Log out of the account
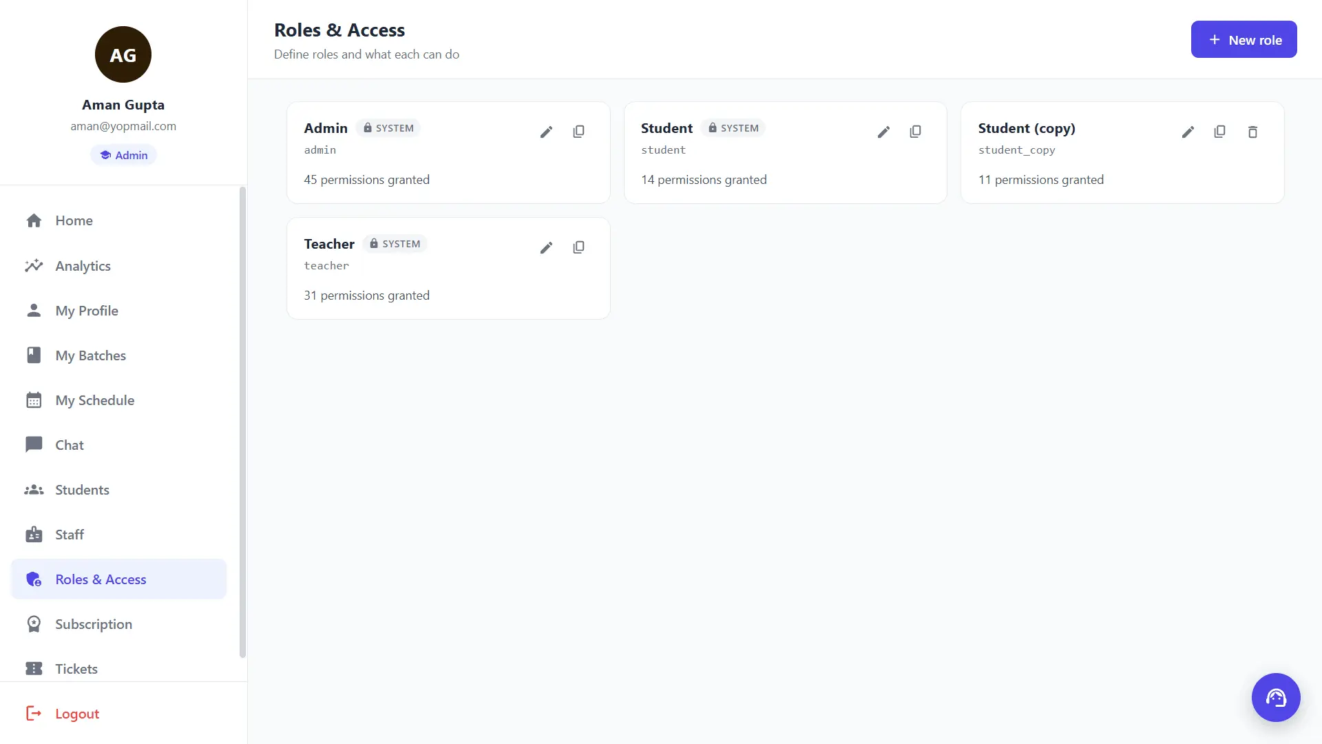The height and width of the screenshot is (744, 1322). tap(63, 714)
